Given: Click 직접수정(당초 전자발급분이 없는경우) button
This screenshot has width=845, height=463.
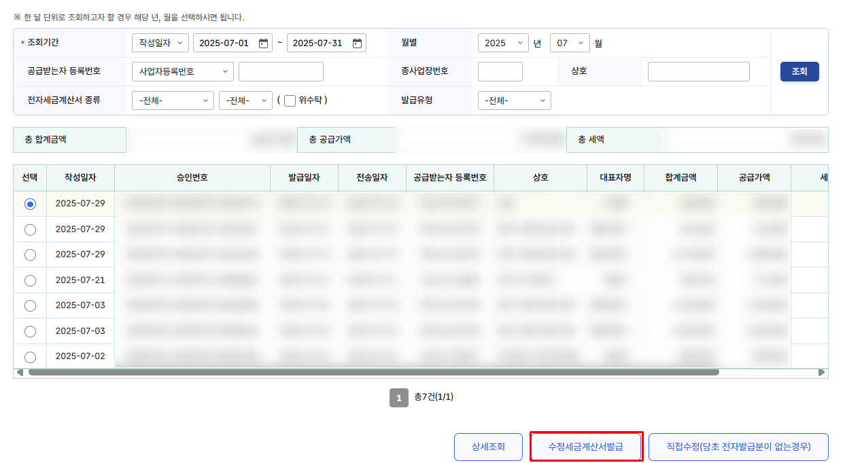Looking at the screenshot, I should [738, 447].
